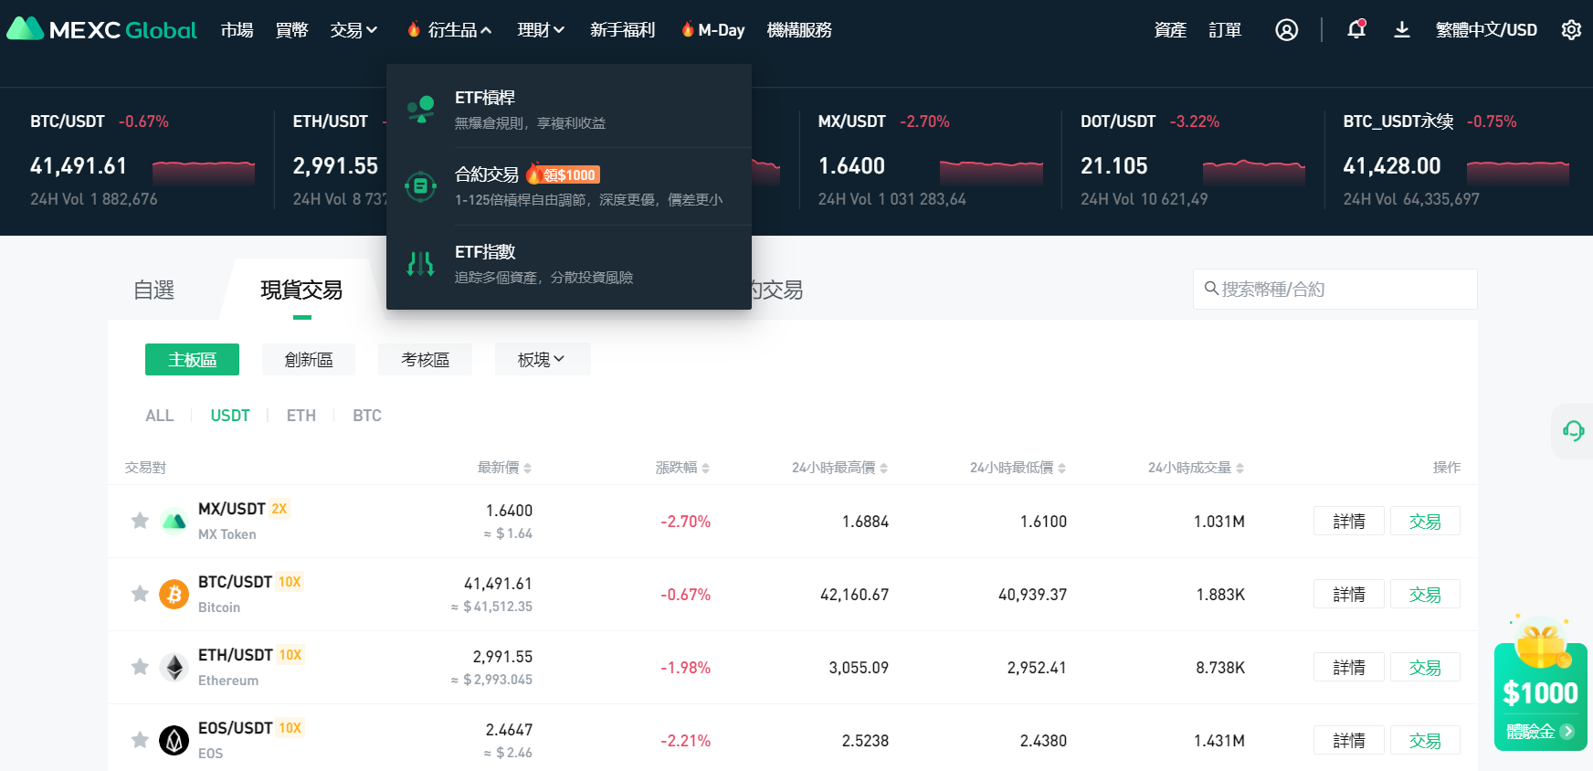This screenshot has height=771, width=1593.
Task: Open 市場 in the top navigation
Action: pos(237,30)
